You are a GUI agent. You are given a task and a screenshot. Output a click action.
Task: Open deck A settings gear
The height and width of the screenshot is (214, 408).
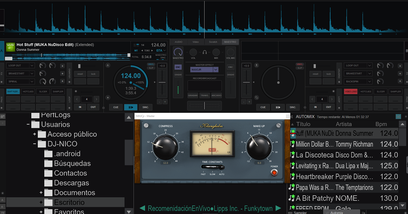103,108
